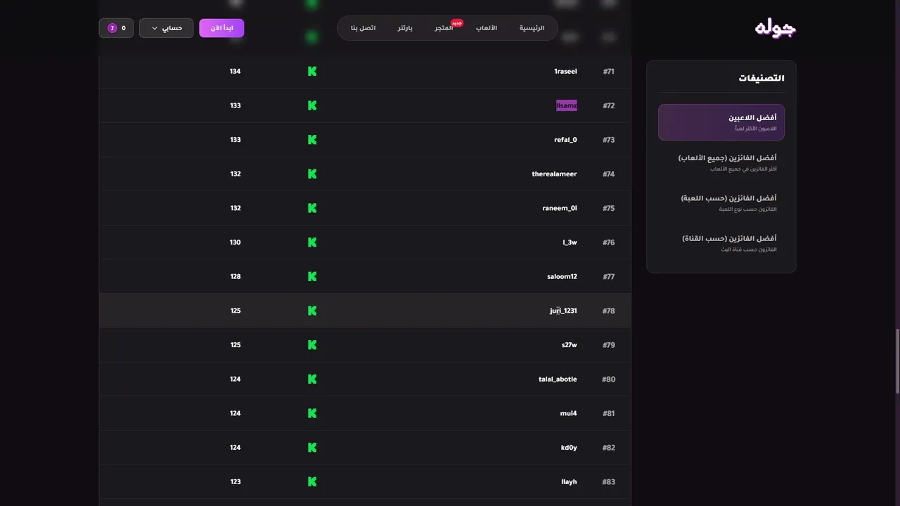Select the أفضل اللاعبين ranking category
This screenshot has width=900, height=506.
tap(721, 122)
